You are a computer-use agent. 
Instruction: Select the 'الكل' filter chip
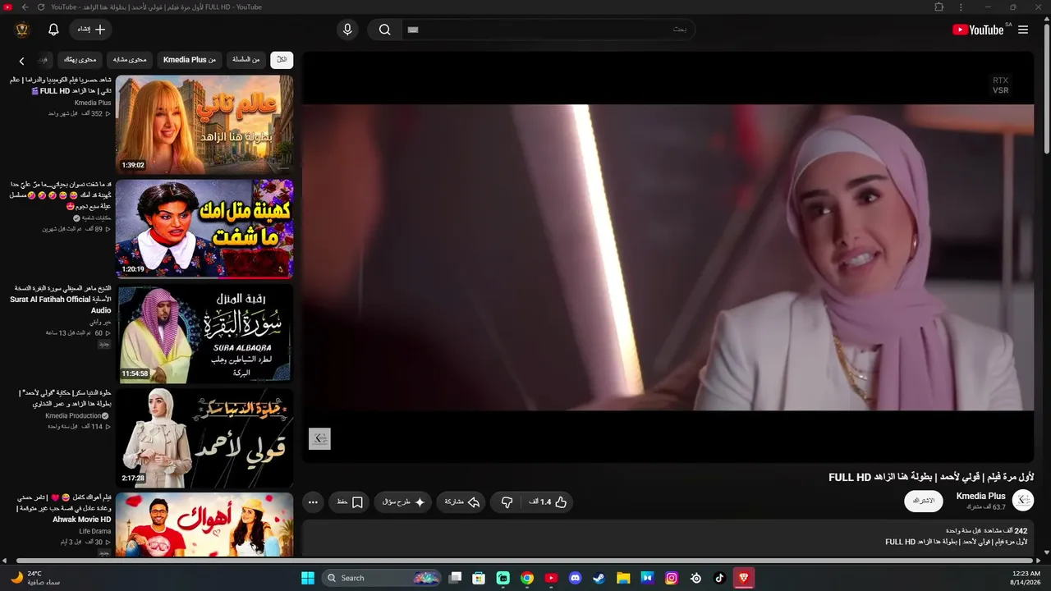coord(282,59)
